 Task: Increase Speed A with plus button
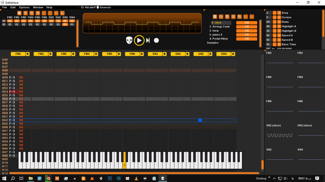tap(279, 35)
